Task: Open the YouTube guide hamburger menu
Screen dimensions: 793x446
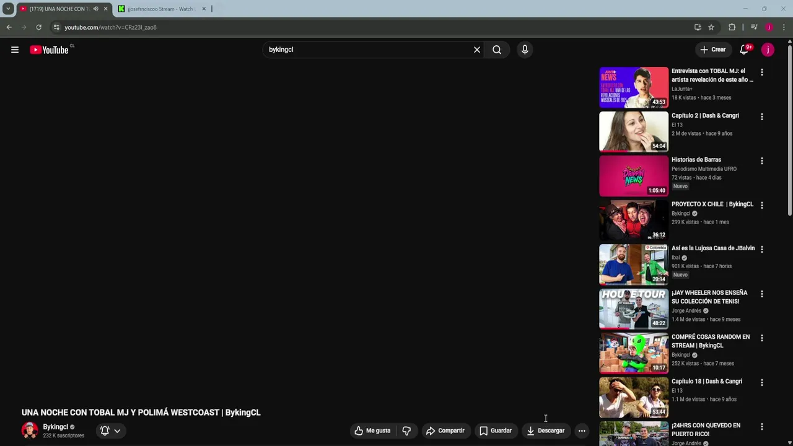Action: pyautogui.click(x=15, y=50)
